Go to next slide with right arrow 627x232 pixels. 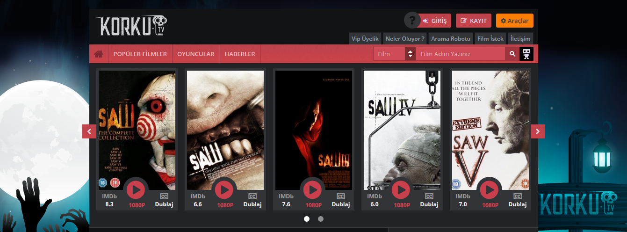pyautogui.click(x=538, y=131)
